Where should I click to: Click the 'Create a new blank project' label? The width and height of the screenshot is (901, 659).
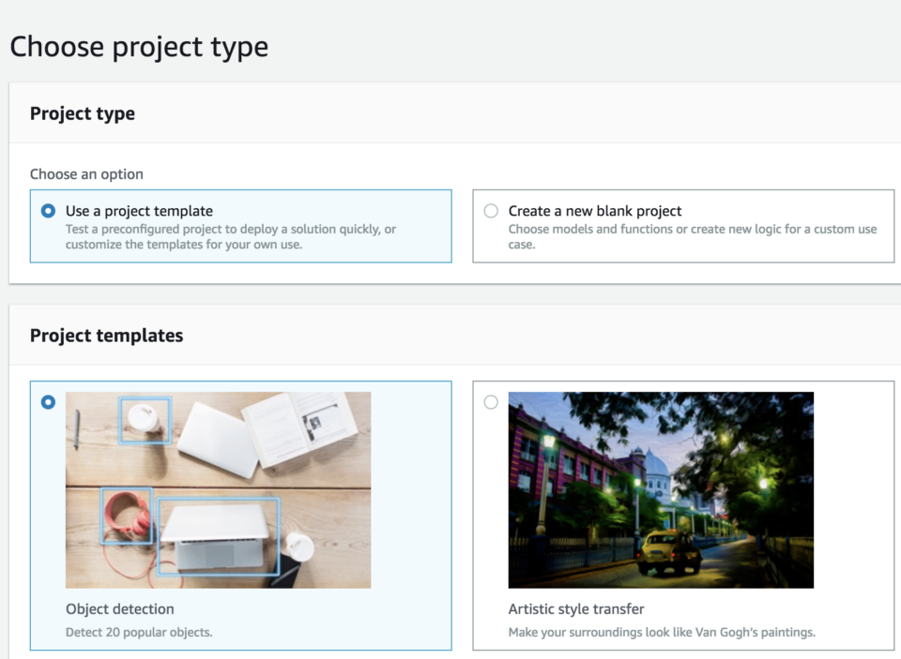pyautogui.click(x=595, y=211)
